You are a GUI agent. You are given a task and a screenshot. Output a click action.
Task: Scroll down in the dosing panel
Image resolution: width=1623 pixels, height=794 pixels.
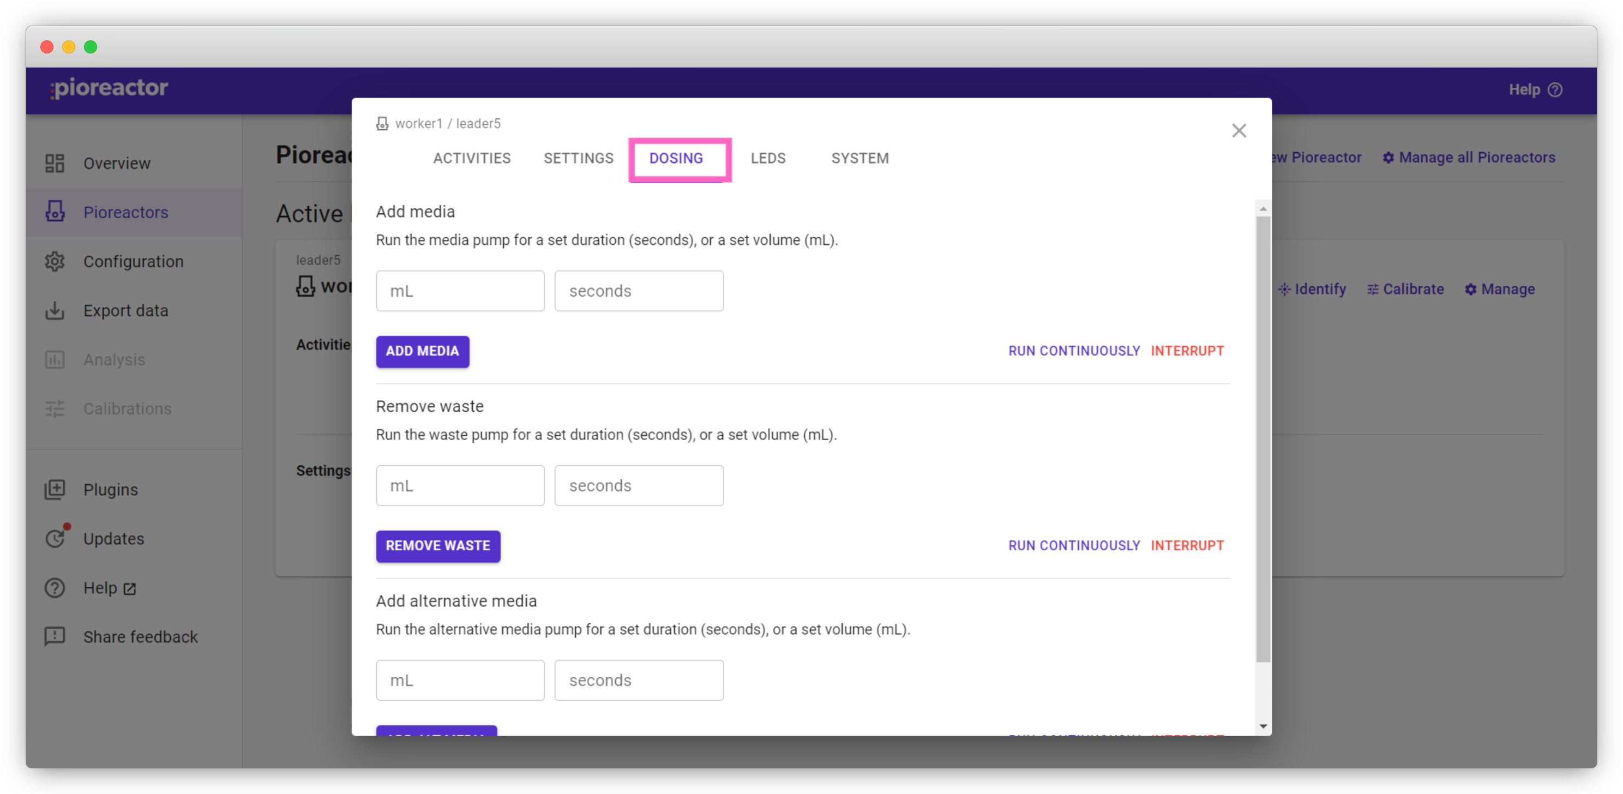point(1265,724)
